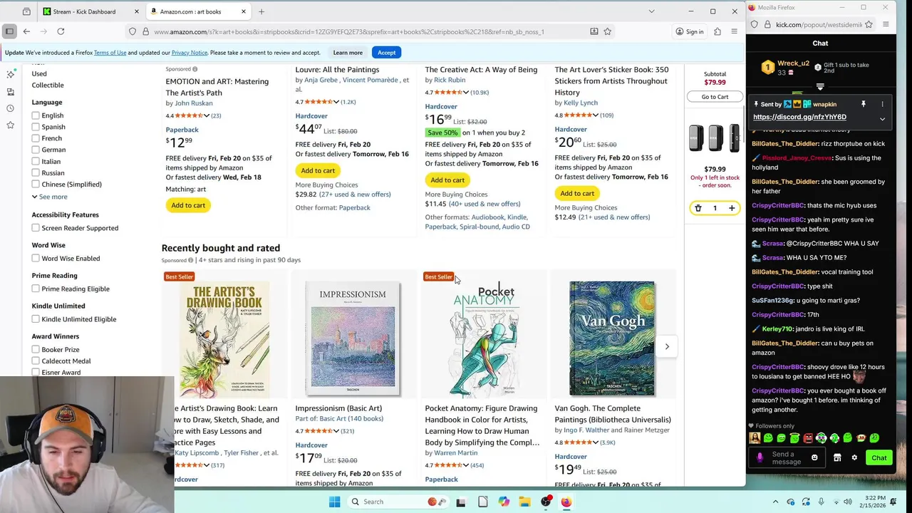Open Kick chat settings gear
Image resolution: width=912 pixels, height=513 pixels.
pos(854,457)
